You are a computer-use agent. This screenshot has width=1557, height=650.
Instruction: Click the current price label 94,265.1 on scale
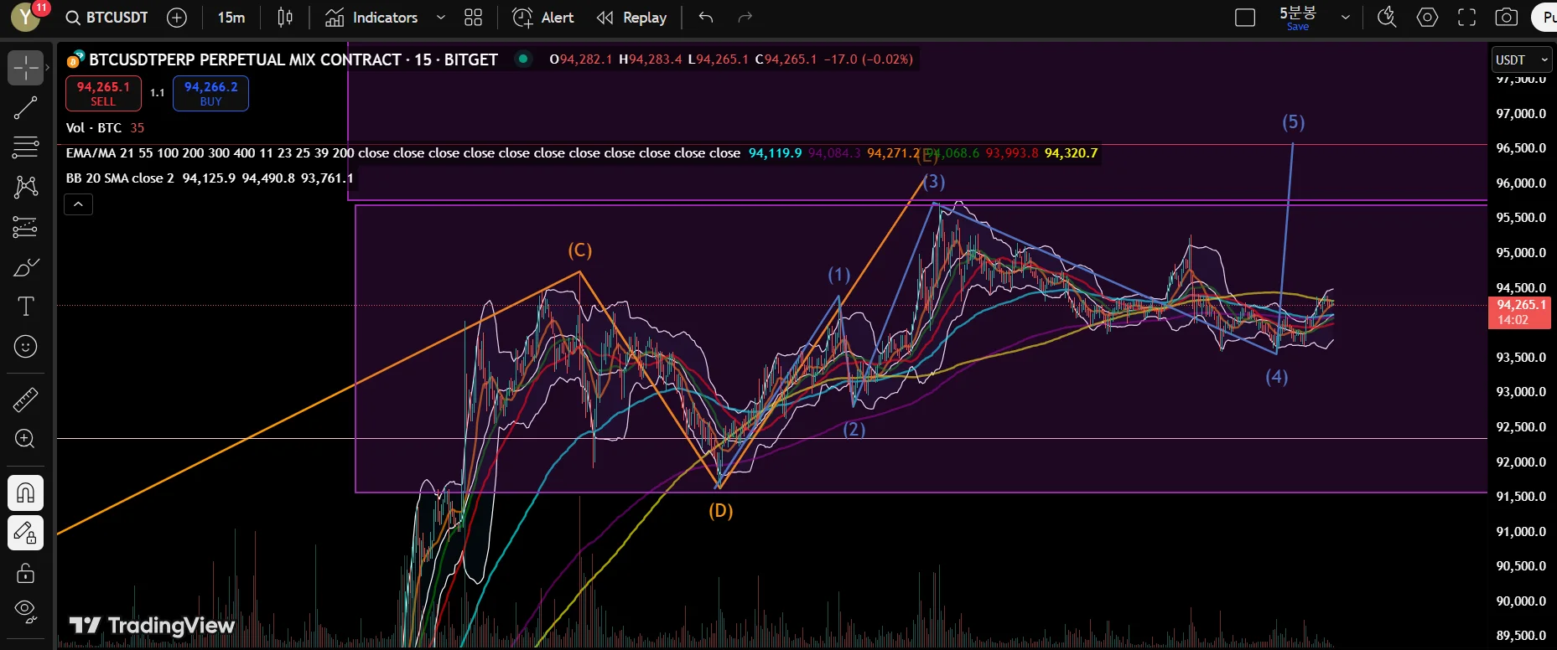[1519, 312]
